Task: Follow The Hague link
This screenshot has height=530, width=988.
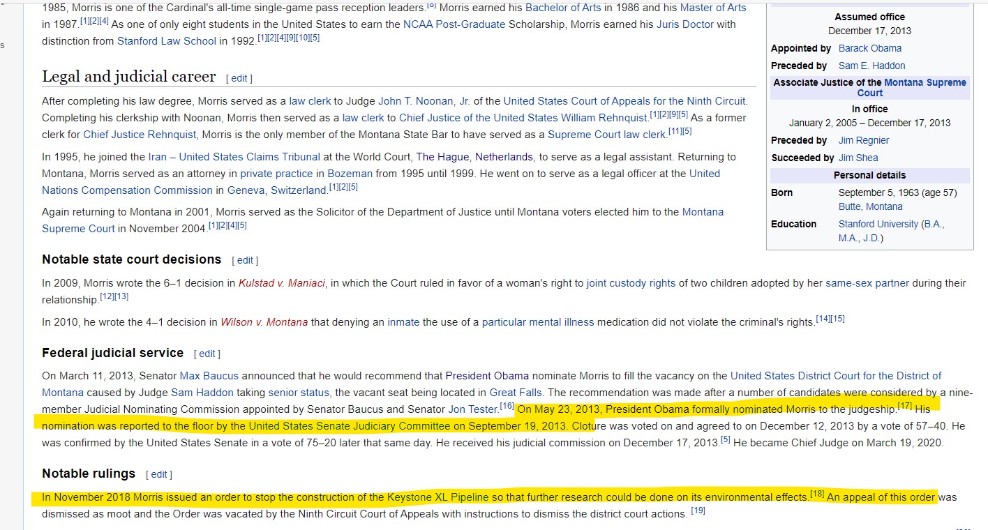Action: (442, 156)
